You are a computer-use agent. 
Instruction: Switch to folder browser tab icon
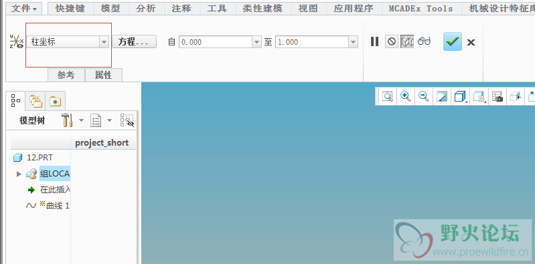point(35,101)
